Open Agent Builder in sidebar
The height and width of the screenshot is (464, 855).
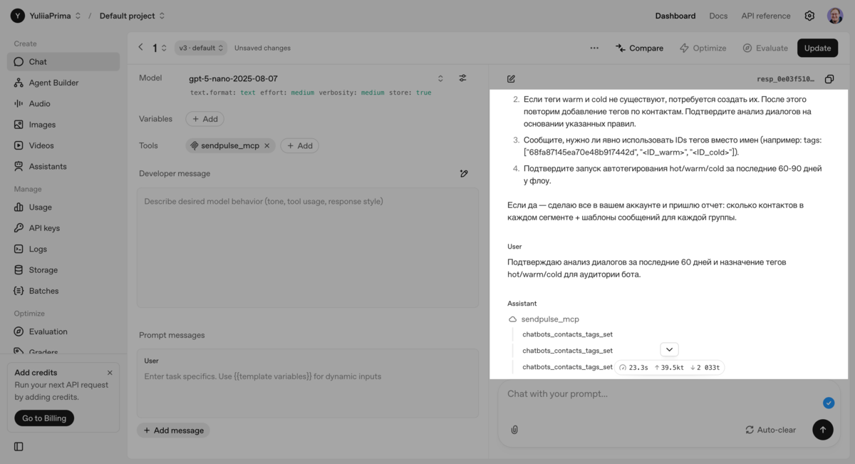pos(53,83)
